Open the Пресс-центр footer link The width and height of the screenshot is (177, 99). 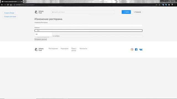pos(74,50)
